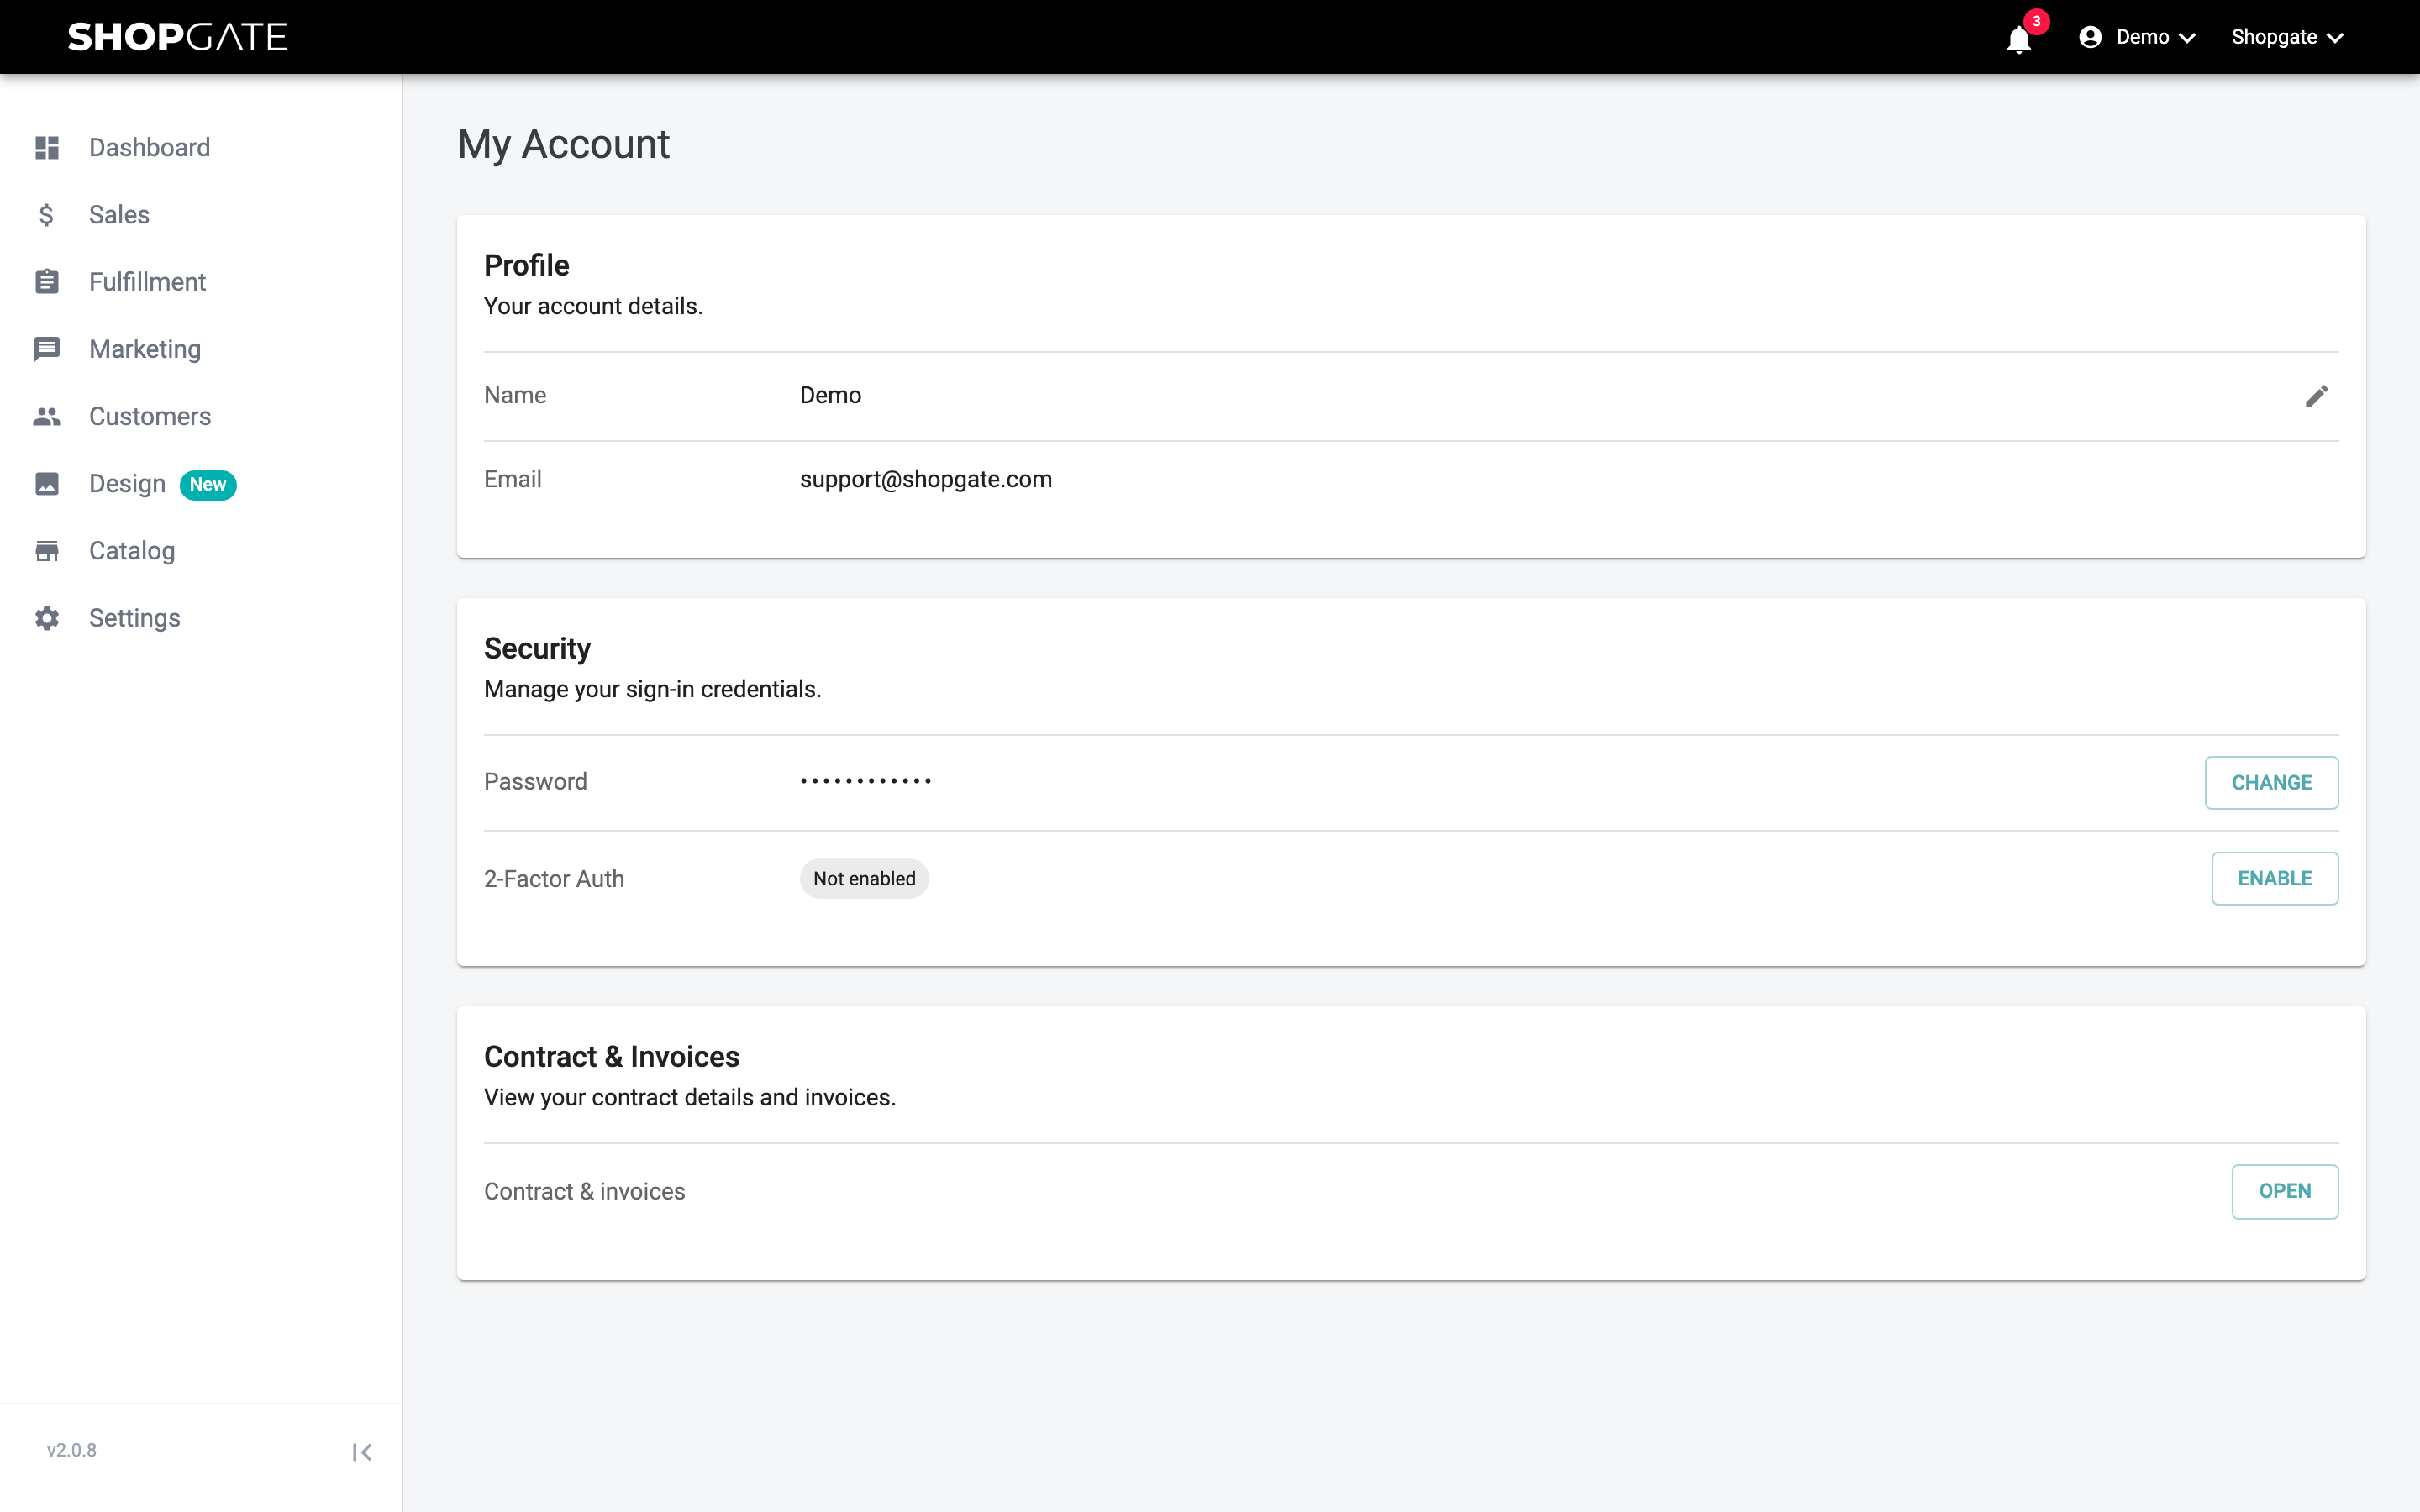Click the masked password dots
Screen dimensions: 2420x1512
coord(866,781)
